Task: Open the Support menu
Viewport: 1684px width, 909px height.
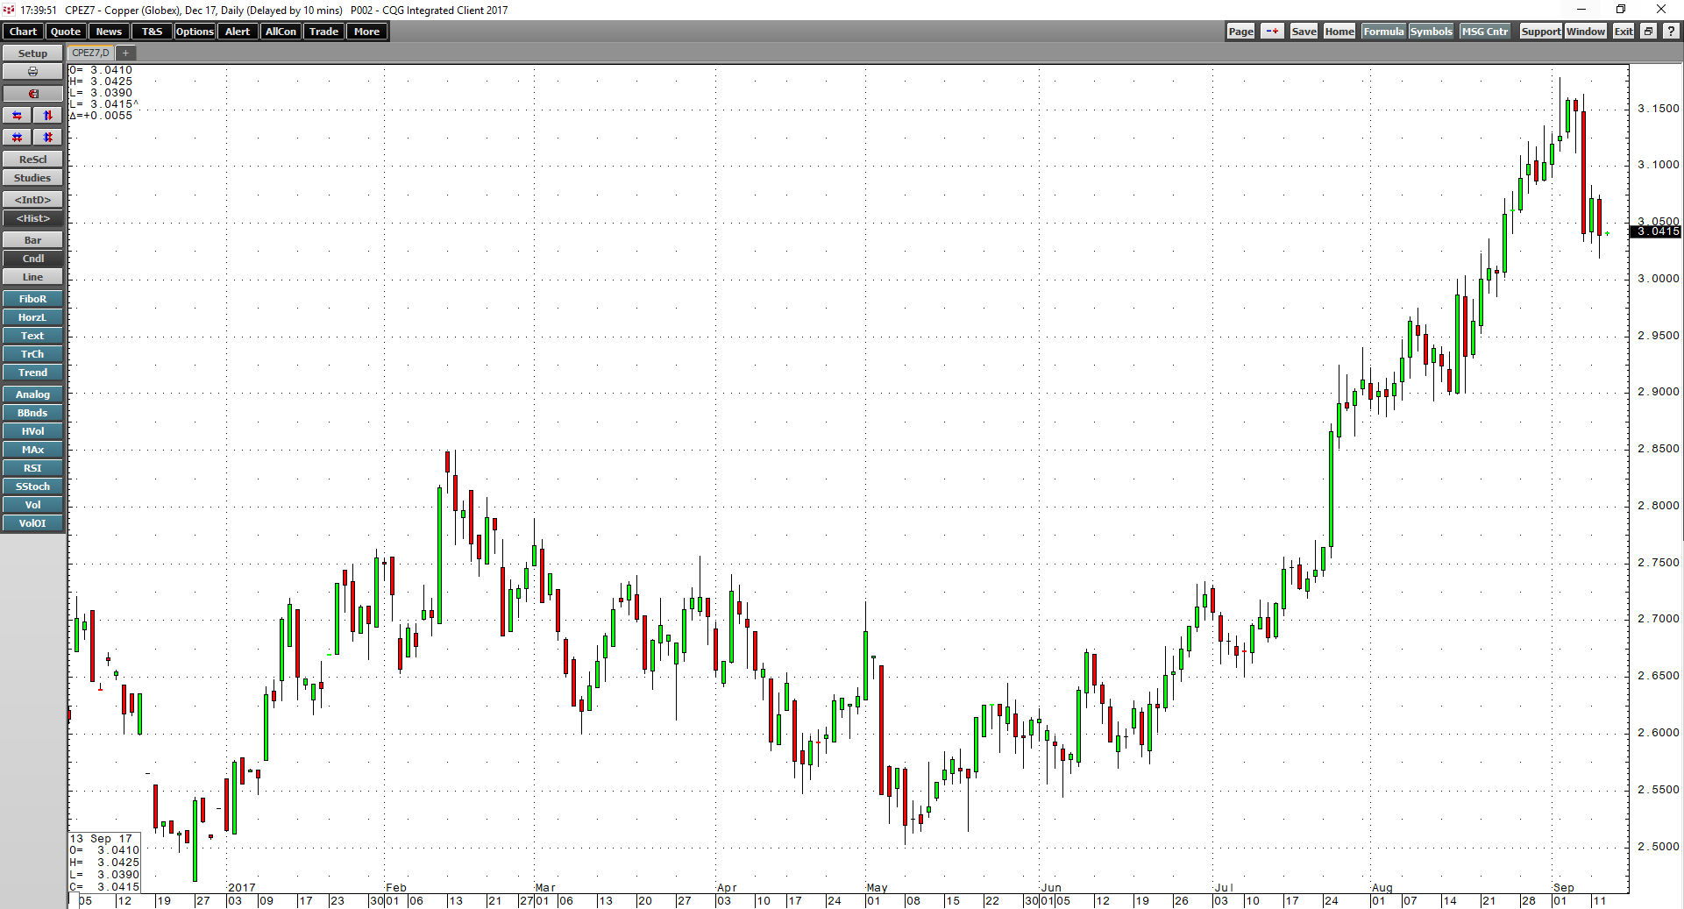Action: tap(1540, 32)
